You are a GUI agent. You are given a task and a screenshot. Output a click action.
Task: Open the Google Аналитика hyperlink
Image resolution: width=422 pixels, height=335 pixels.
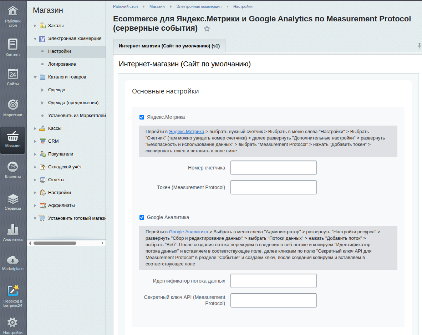coord(188,232)
